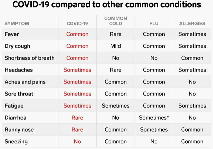The image size is (213, 149).
Task: Select the Runny nose row label
Action: 19,130
